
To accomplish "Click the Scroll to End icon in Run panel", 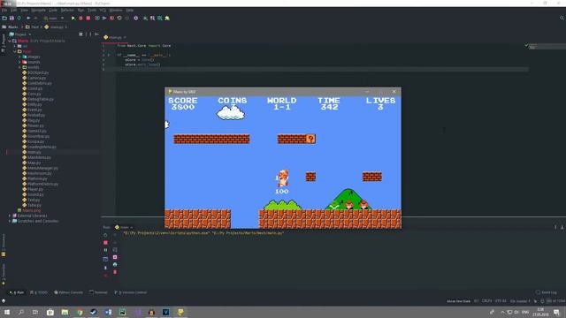I will click(x=115, y=257).
